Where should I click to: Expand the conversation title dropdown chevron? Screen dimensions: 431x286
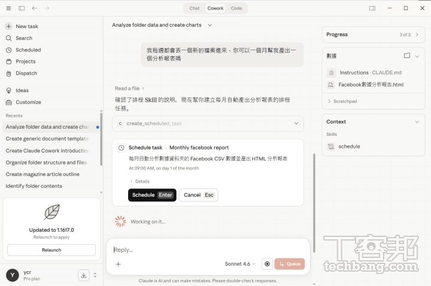coord(210,25)
